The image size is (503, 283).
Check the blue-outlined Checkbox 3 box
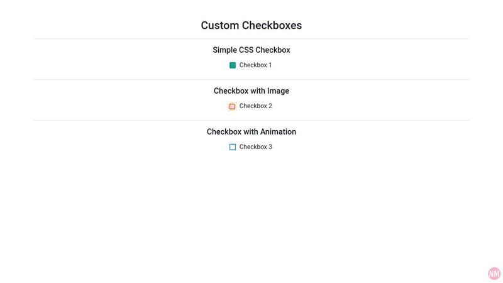point(233,147)
